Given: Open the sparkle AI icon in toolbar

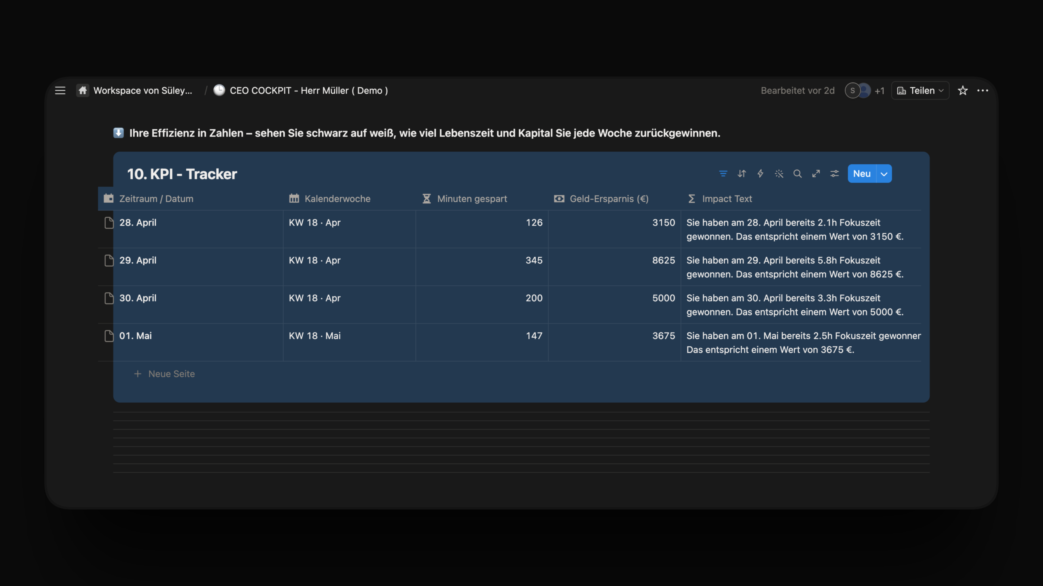Looking at the screenshot, I should [x=779, y=174].
